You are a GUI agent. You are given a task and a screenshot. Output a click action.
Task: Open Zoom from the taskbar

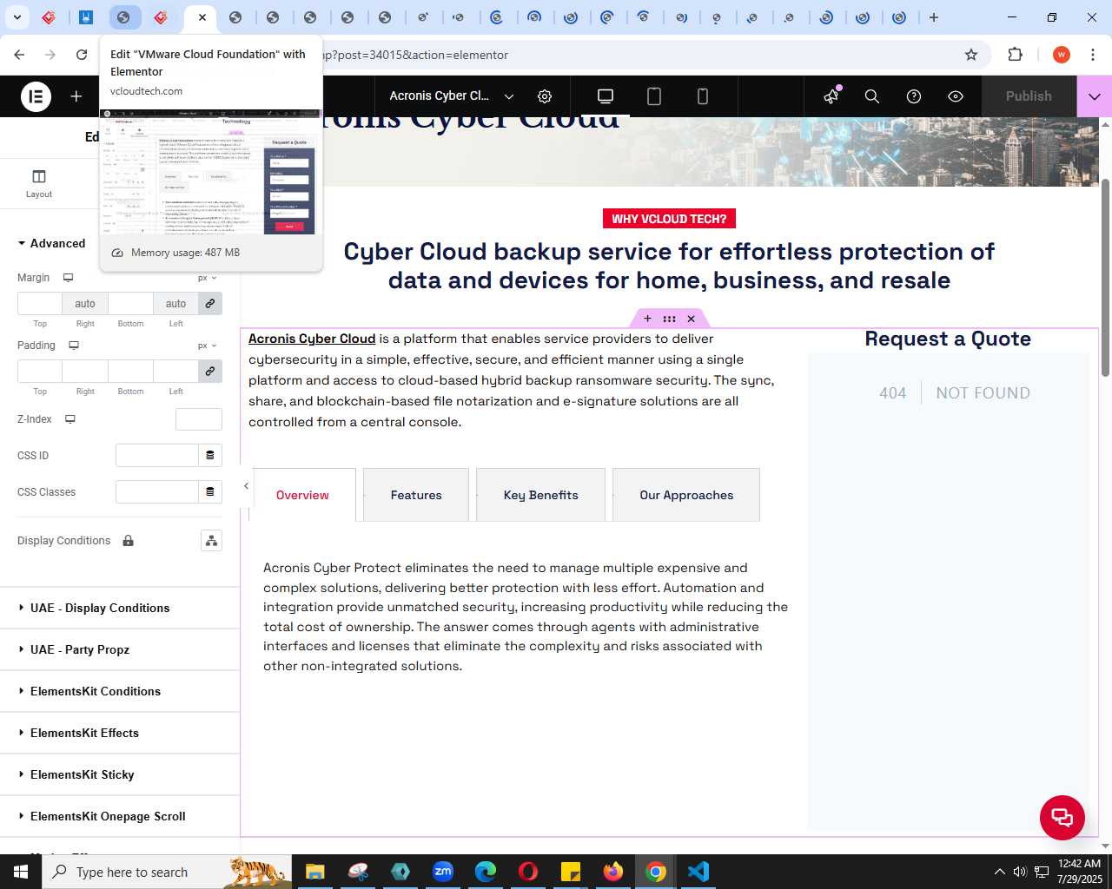pos(443,872)
